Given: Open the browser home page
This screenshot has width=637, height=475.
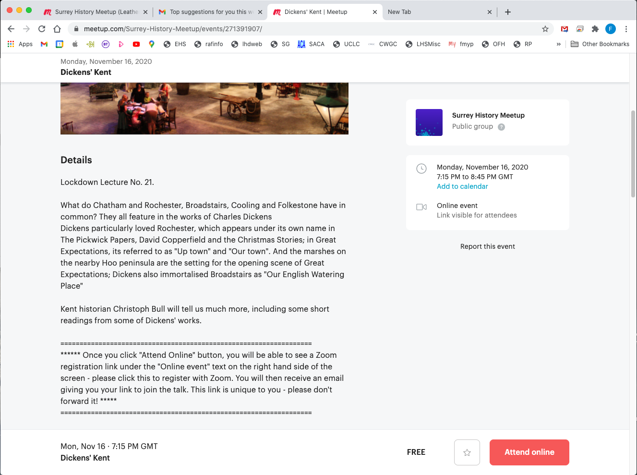Looking at the screenshot, I should coord(57,29).
